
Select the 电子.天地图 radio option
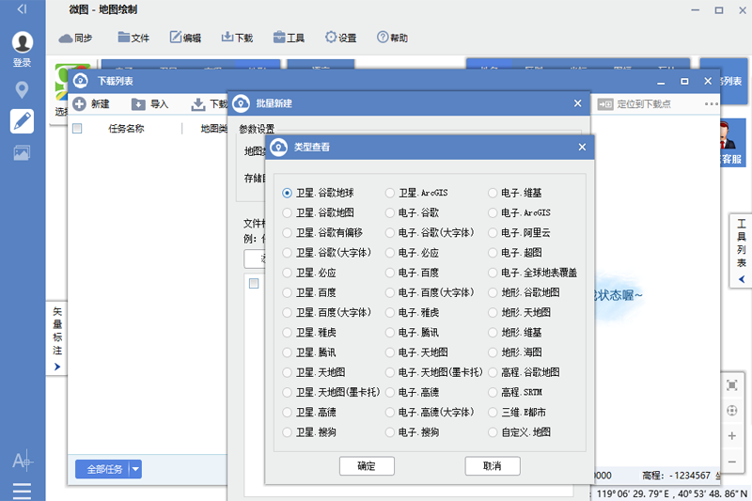[390, 352]
